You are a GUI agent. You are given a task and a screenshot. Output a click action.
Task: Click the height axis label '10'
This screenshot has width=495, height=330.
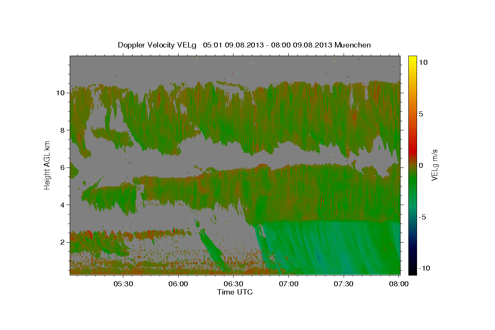pyautogui.click(x=60, y=93)
